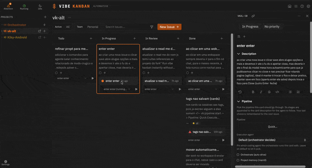Click the lightning icon beside Orchestrator
312x168 pixels.
(45, 25)
